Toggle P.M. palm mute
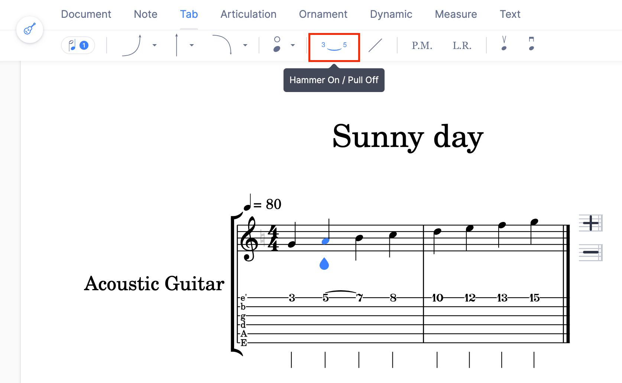The height and width of the screenshot is (383, 622). 422,46
